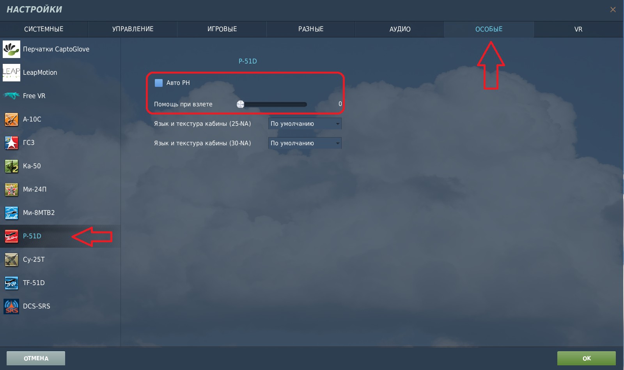Click the Free VR icon
The height and width of the screenshot is (370, 624).
pos(11,96)
